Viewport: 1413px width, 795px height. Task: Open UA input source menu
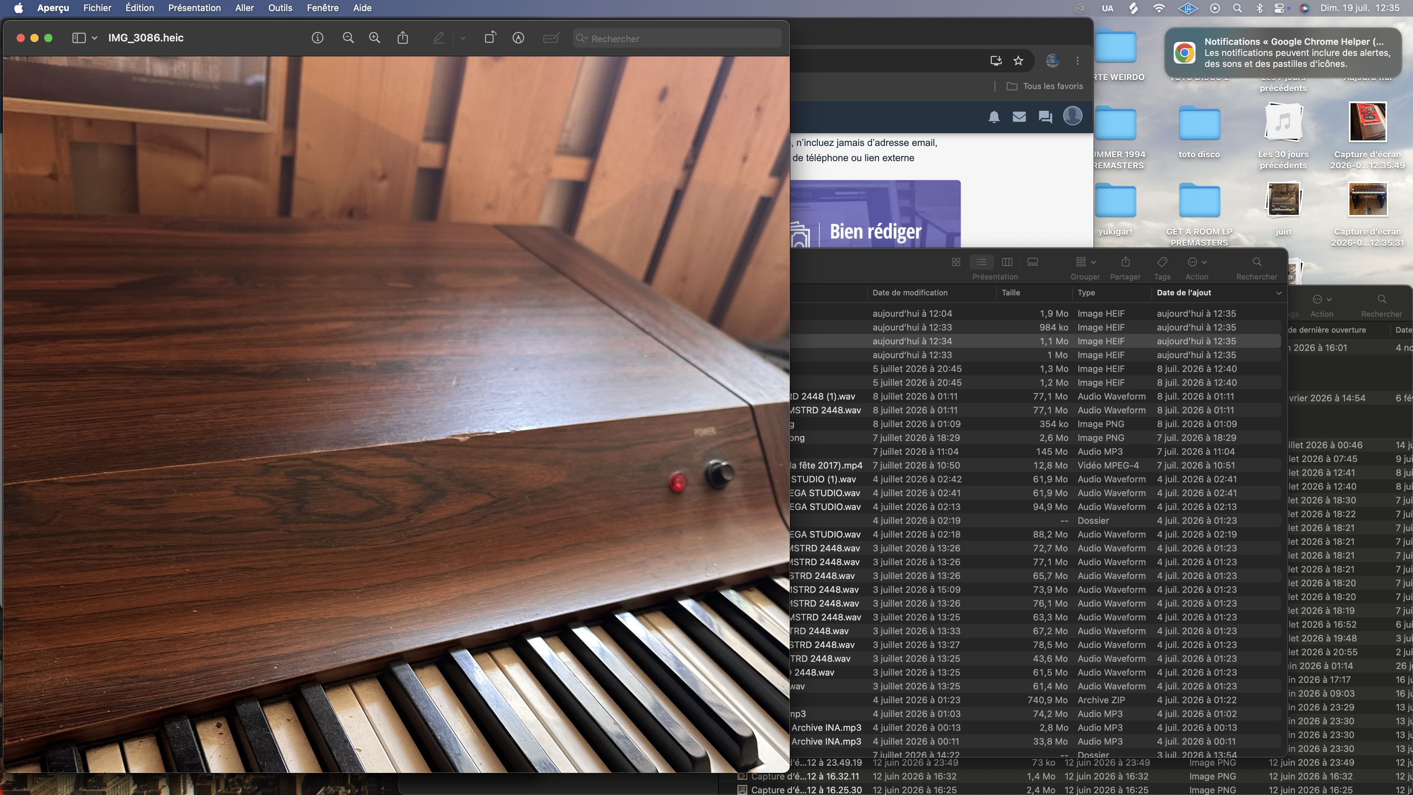coord(1107,8)
